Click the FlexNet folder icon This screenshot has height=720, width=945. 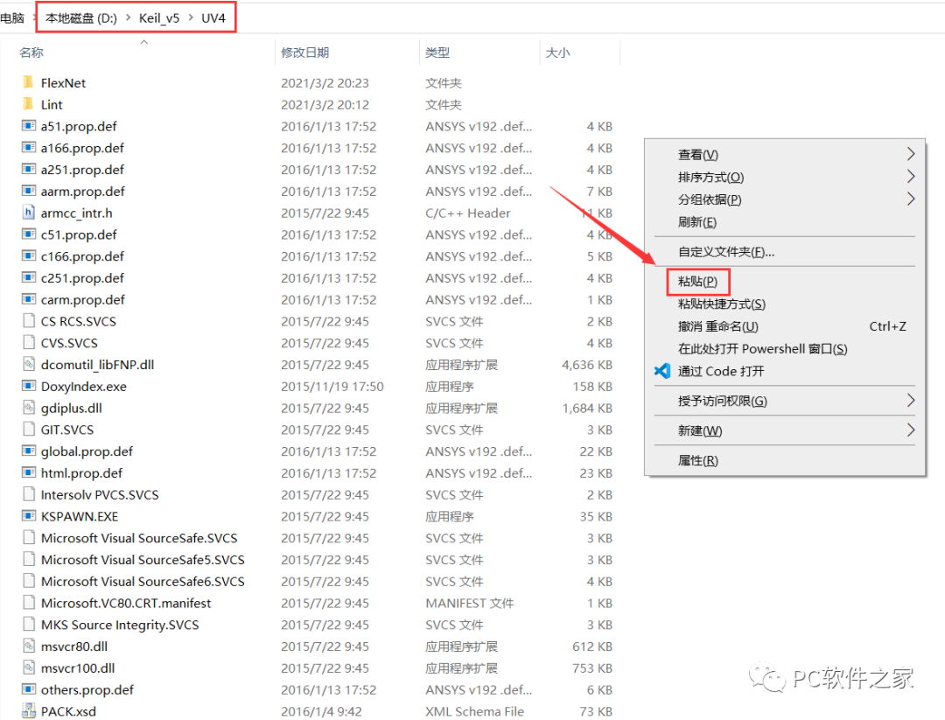(28, 82)
